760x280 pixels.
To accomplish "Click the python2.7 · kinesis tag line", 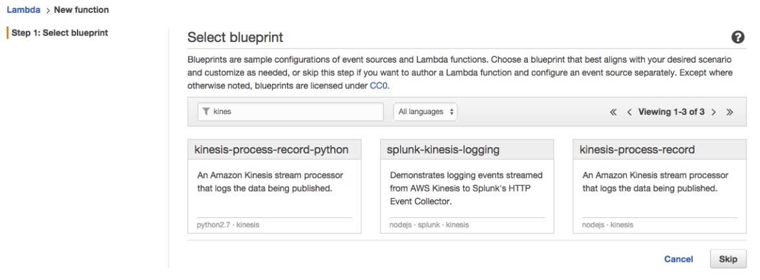I will [227, 225].
